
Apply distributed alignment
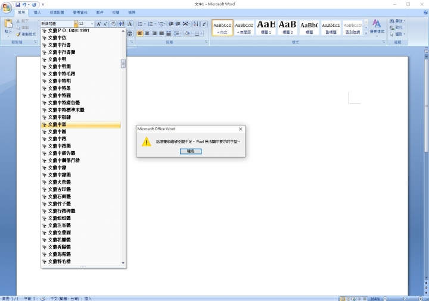tap(169, 33)
